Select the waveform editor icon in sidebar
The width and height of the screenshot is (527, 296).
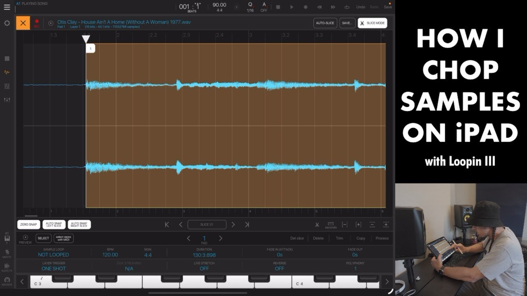(x=7, y=72)
